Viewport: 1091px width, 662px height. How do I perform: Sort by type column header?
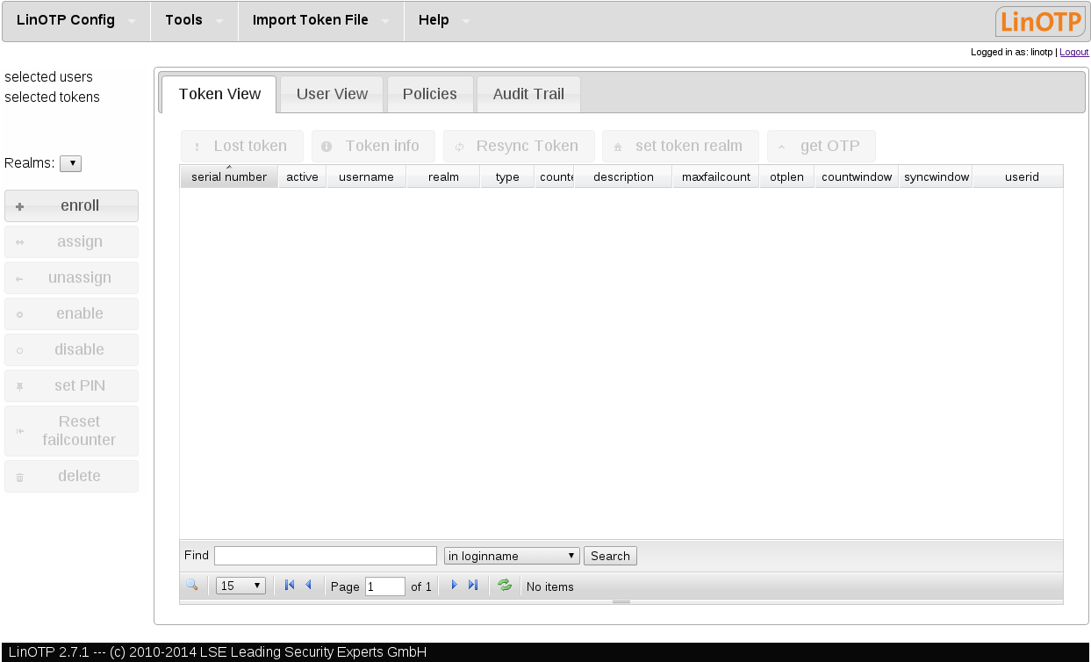[x=507, y=176]
